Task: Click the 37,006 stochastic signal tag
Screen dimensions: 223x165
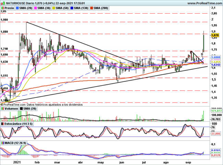Action: tap(216, 134)
